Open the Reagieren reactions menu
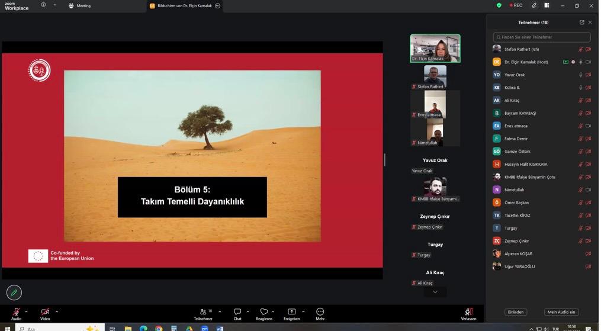The width and height of the screenshot is (601, 331). (264, 312)
